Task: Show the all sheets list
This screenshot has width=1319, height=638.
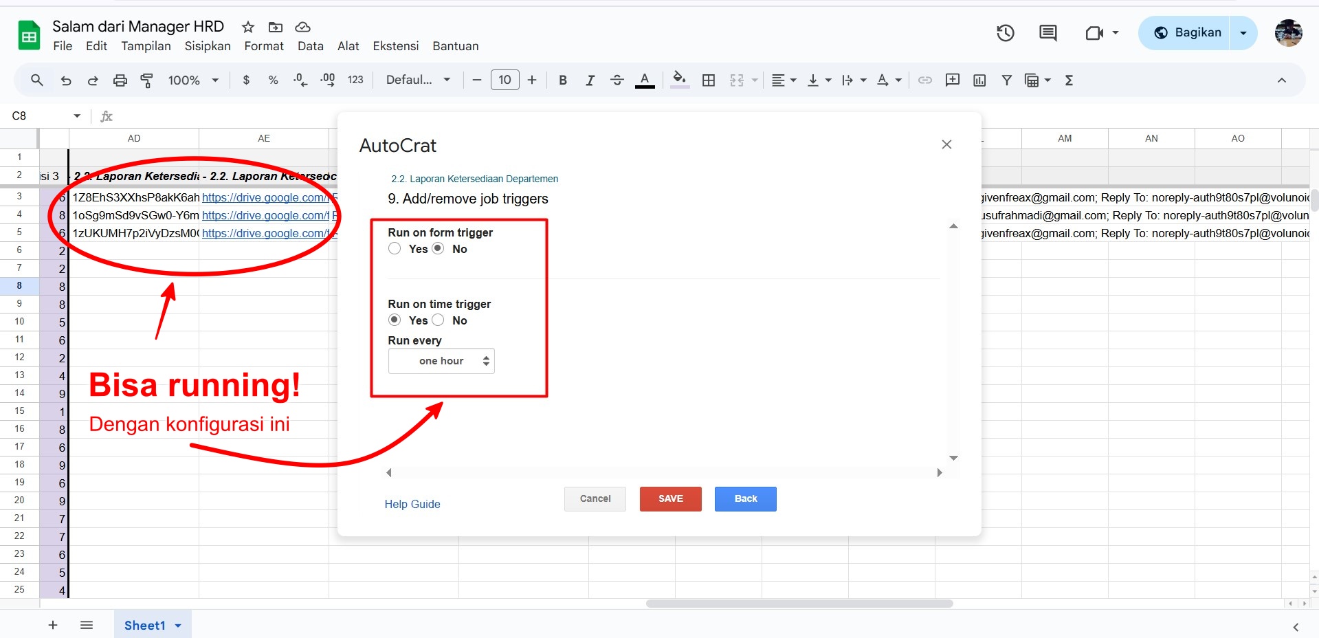Action: [87, 625]
